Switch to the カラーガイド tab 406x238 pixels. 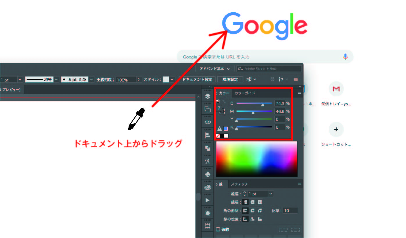click(x=245, y=93)
